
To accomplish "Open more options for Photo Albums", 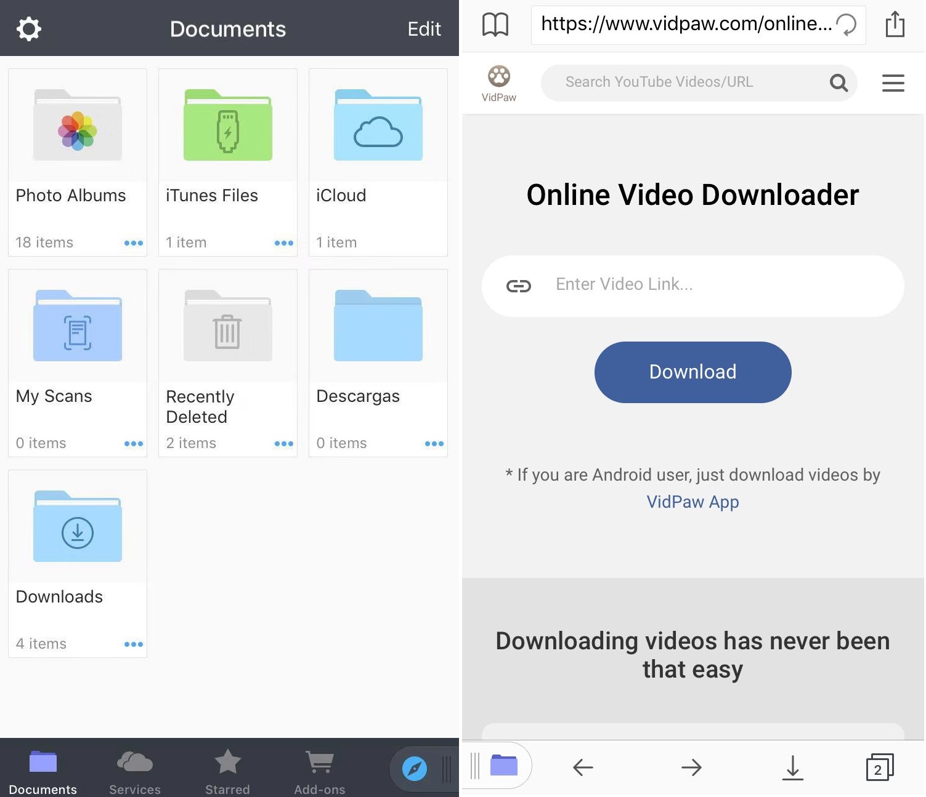I will [x=134, y=243].
